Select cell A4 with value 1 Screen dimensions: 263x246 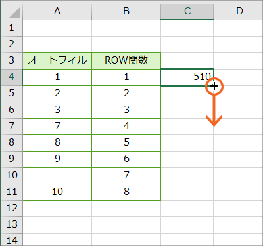tap(57, 77)
